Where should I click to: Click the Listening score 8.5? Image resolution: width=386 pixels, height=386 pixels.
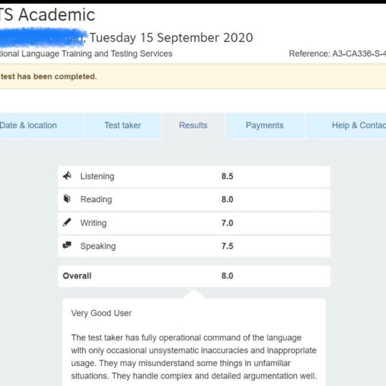point(227,176)
